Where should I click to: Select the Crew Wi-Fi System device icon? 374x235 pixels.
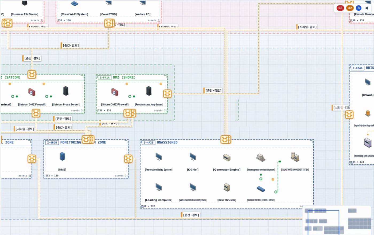click(x=74, y=3)
